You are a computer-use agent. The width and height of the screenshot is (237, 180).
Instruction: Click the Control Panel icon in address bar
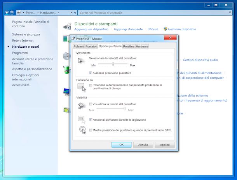19,13
